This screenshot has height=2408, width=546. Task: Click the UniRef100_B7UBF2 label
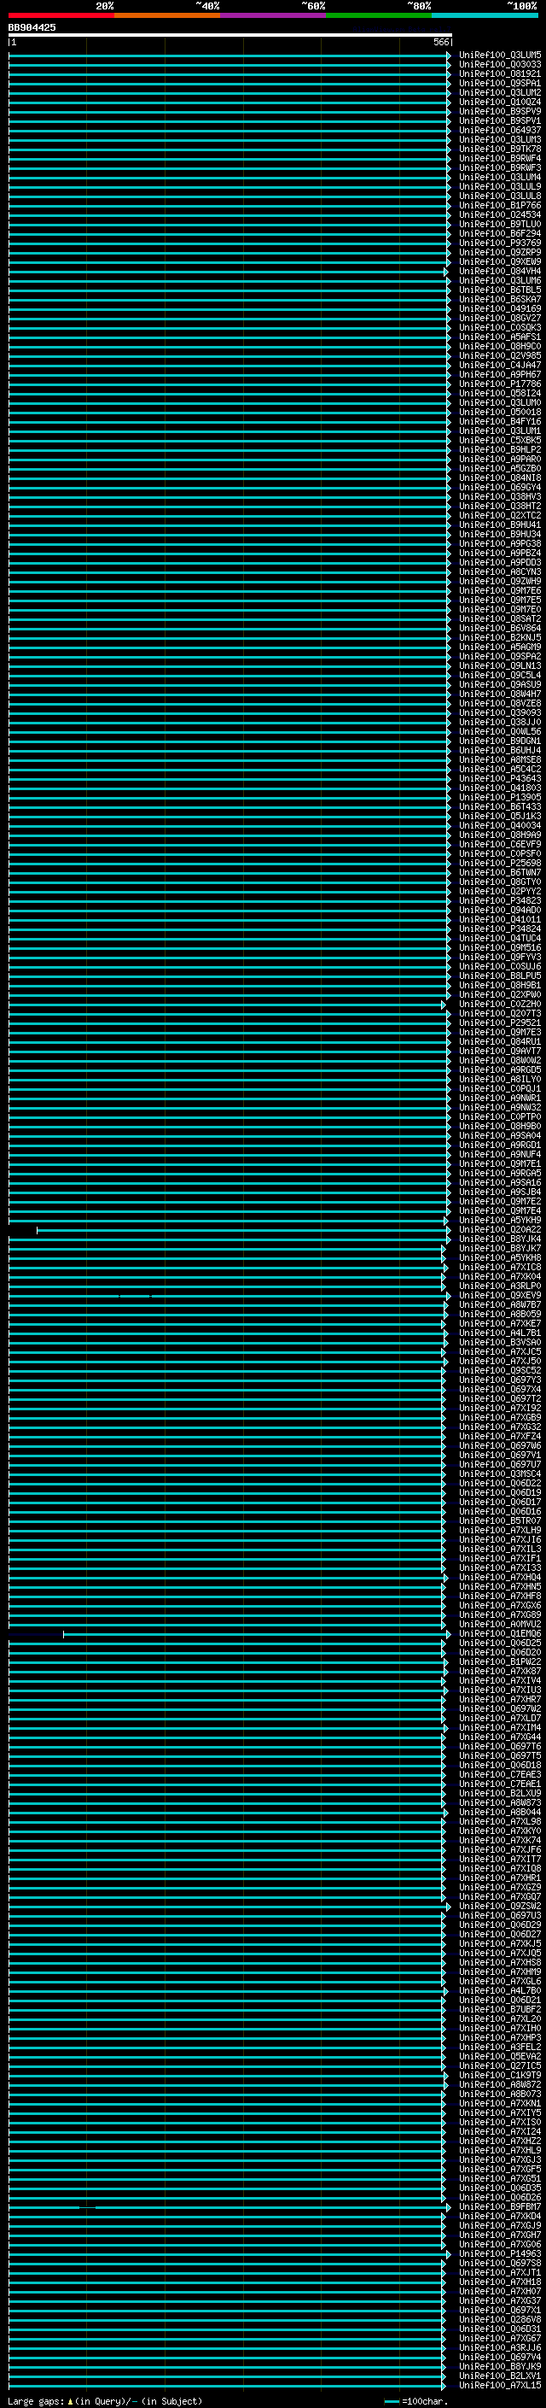point(499,2010)
